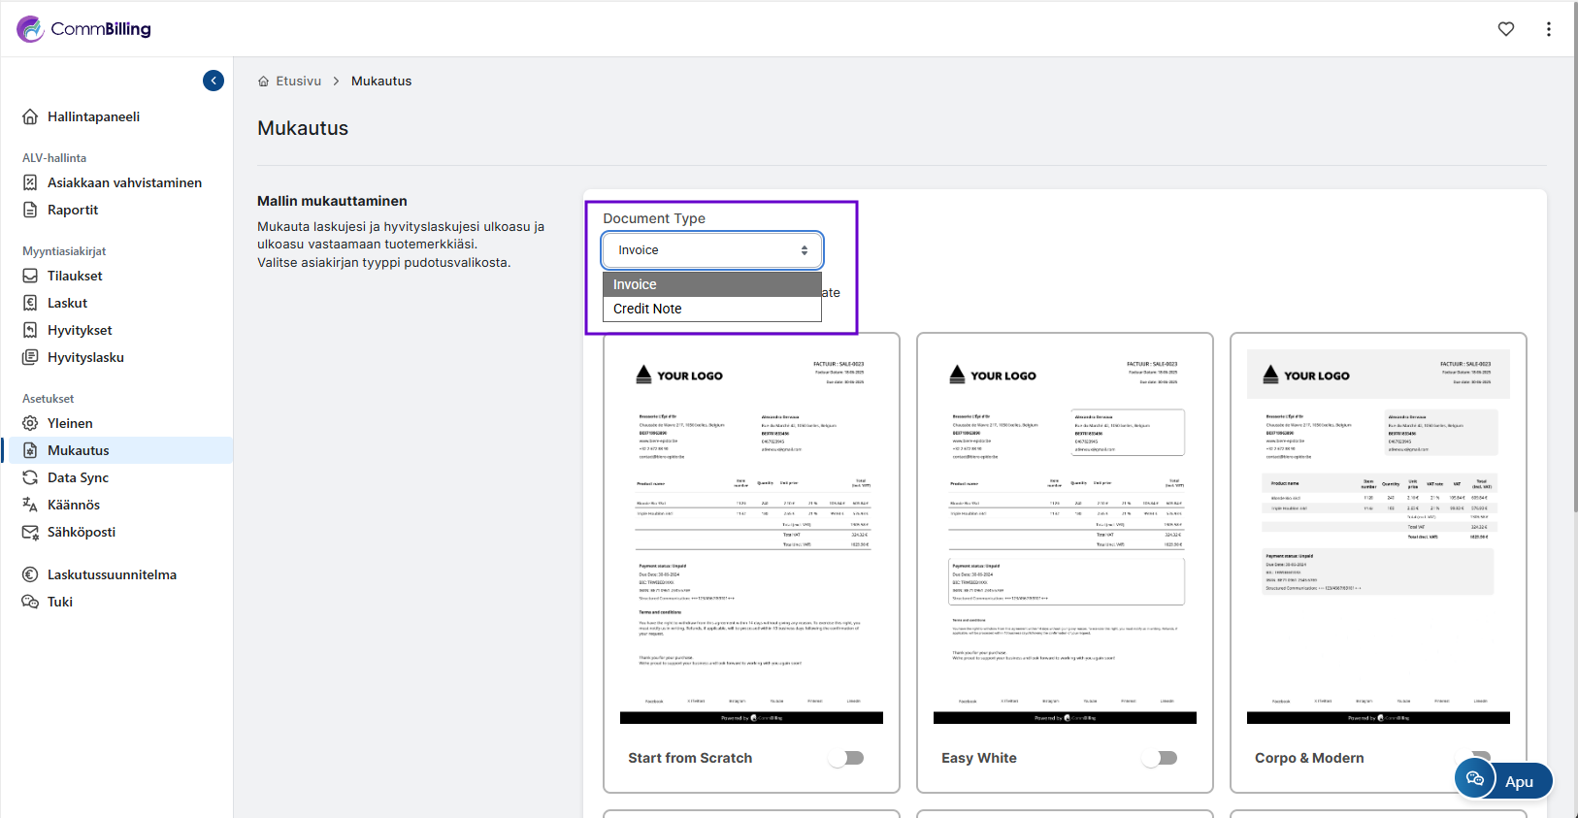Click the heart favorites icon

(1506, 29)
